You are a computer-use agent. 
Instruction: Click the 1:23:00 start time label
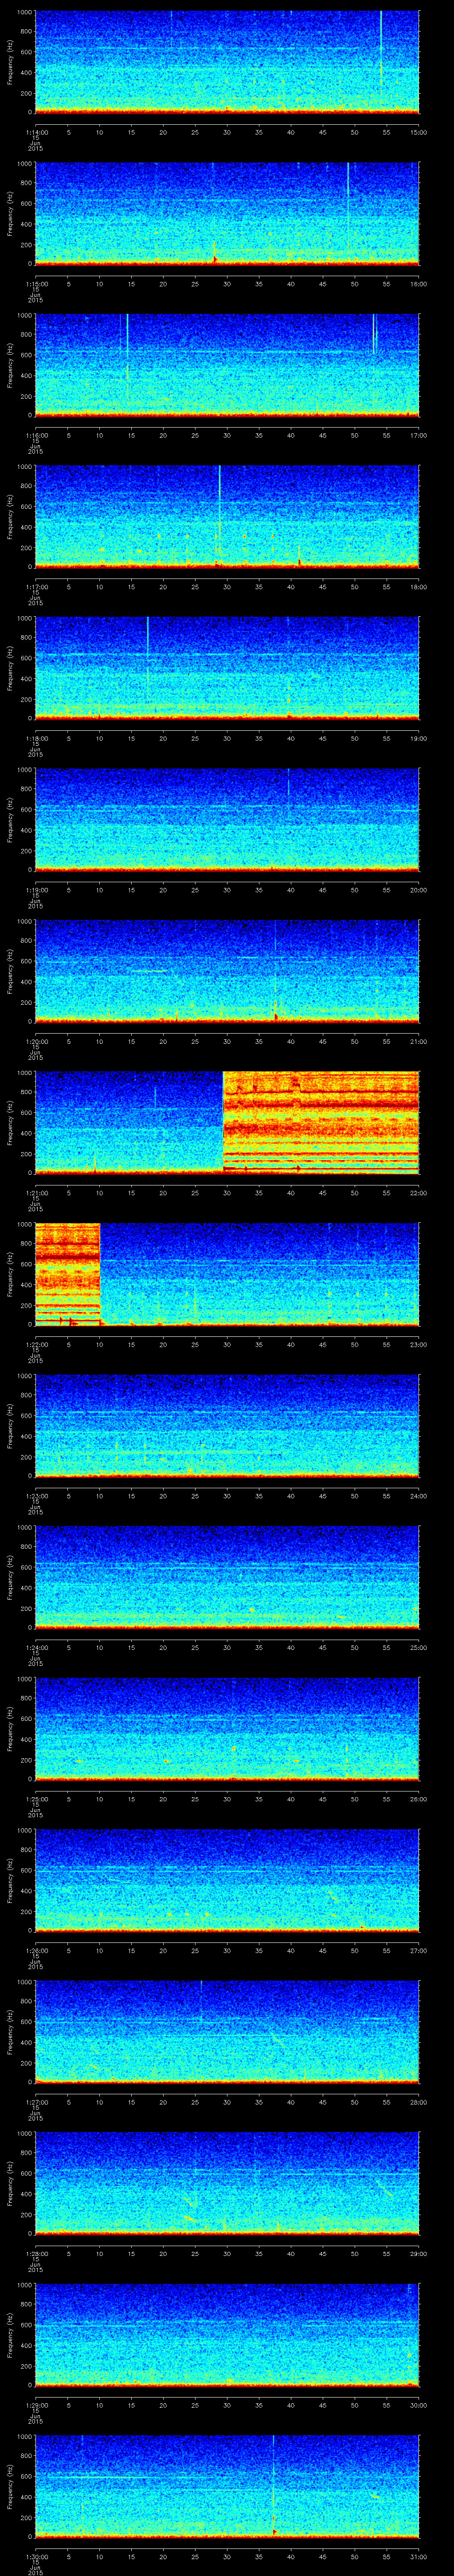(36, 1496)
